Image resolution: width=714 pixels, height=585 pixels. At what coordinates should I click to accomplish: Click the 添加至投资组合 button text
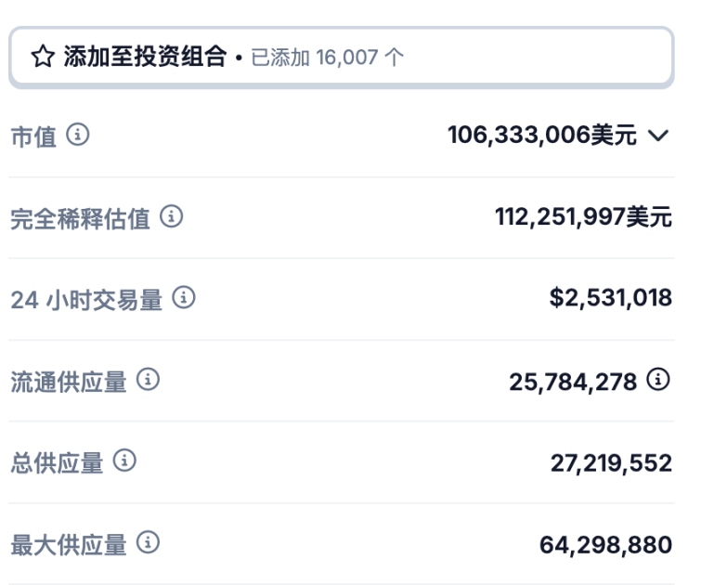tap(145, 58)
